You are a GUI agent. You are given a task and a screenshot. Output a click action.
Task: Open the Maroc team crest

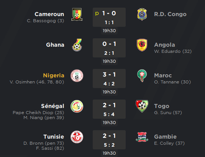[x=142, y=75]
